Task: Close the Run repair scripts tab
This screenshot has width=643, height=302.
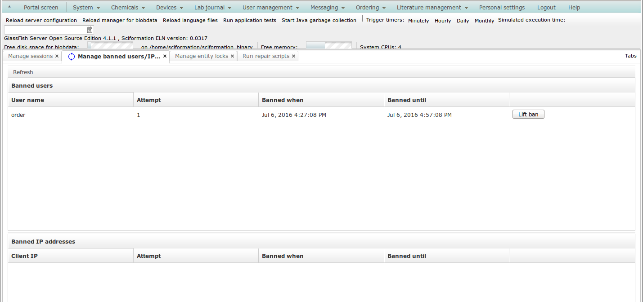Action: 293,56
